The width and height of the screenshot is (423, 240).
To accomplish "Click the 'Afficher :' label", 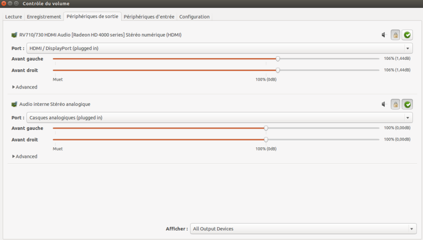I will pyautogui.click(x=177, y=229).
